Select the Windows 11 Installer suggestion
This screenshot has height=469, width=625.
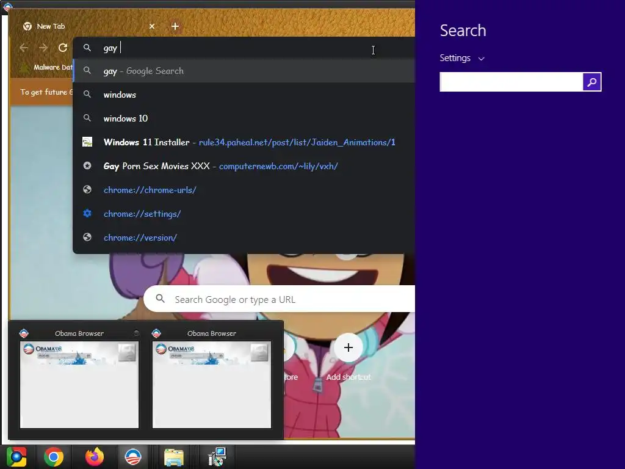pyautogui.click(x=244, y=142)
